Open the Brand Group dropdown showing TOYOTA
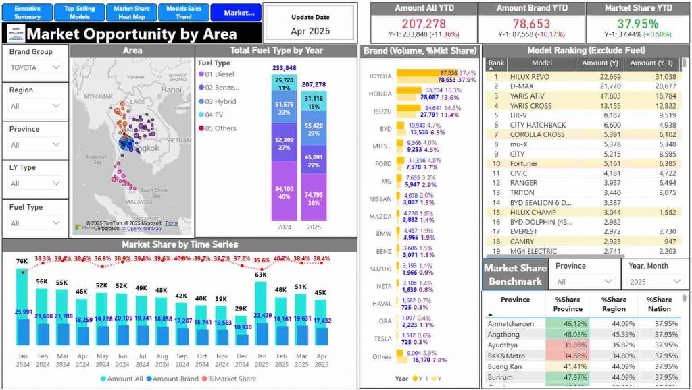The image size is (692, 390). 35,67
